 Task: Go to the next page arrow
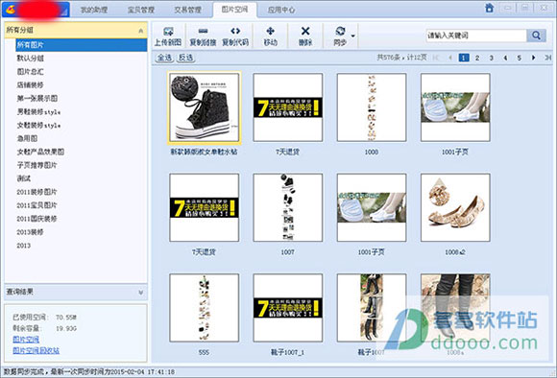(533, 58)
